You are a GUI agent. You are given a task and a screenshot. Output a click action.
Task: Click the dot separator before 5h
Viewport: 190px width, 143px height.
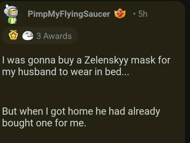tap(134, 15)
